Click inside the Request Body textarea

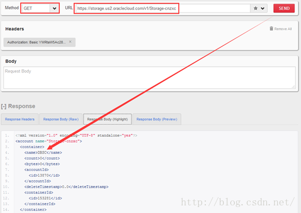tap(149, 78)
